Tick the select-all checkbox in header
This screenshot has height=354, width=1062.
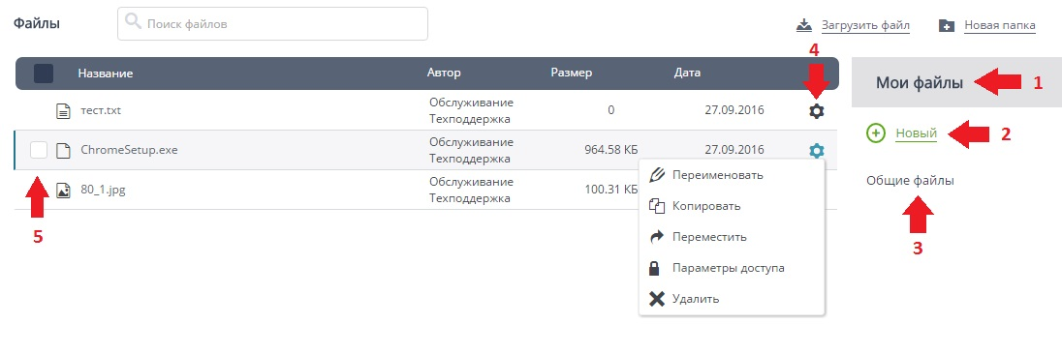44,74
